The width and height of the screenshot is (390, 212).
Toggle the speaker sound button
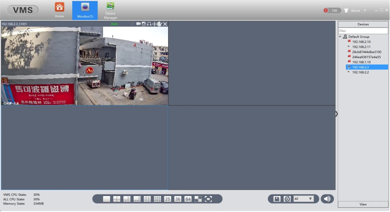point(327,199)
